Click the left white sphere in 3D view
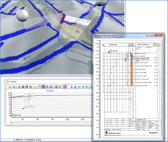 click(22, 15)
